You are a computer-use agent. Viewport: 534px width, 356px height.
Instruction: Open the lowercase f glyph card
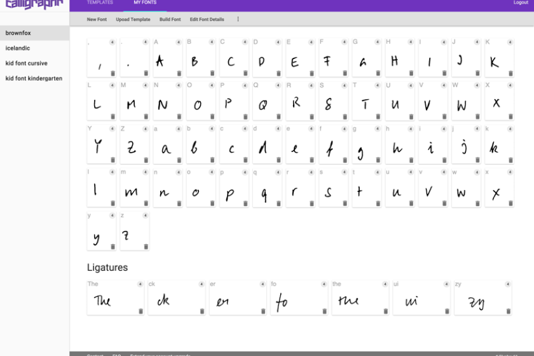(333, 144)
